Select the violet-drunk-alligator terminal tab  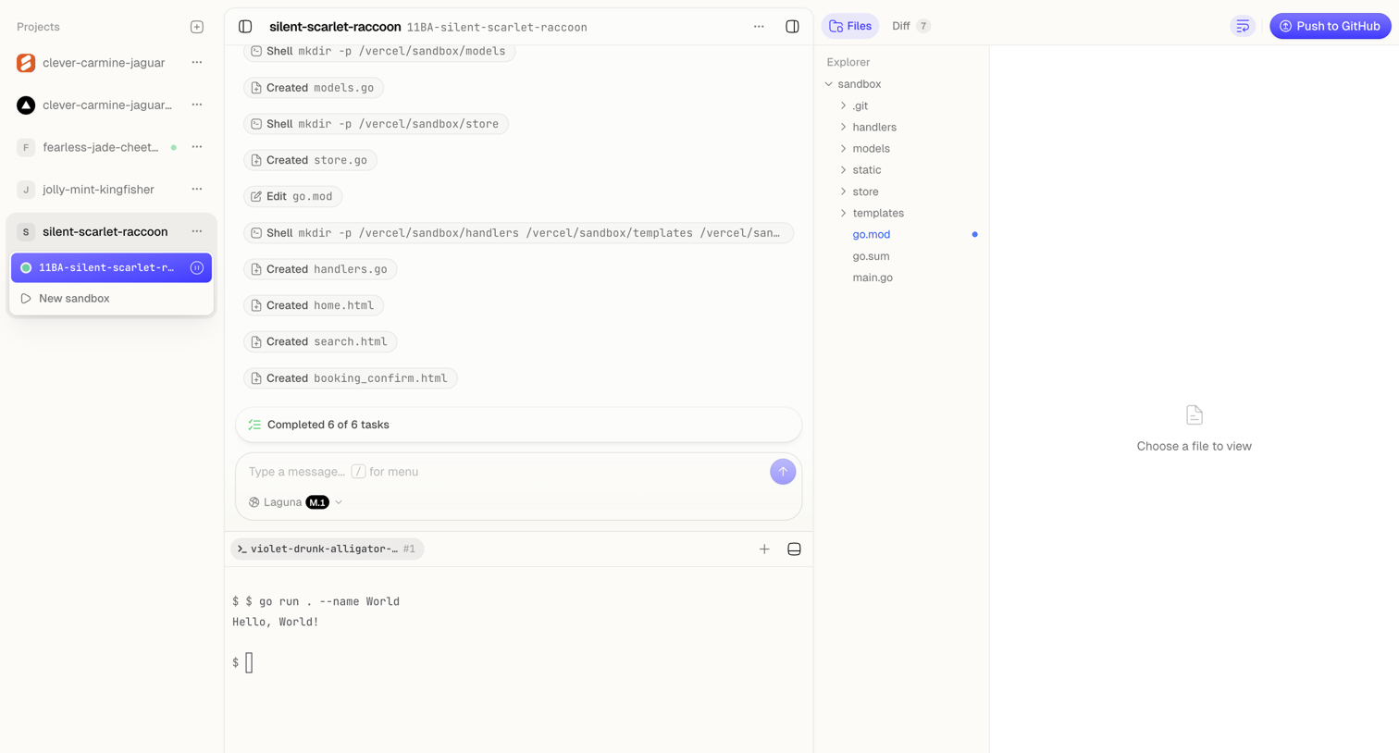(327, 549)
